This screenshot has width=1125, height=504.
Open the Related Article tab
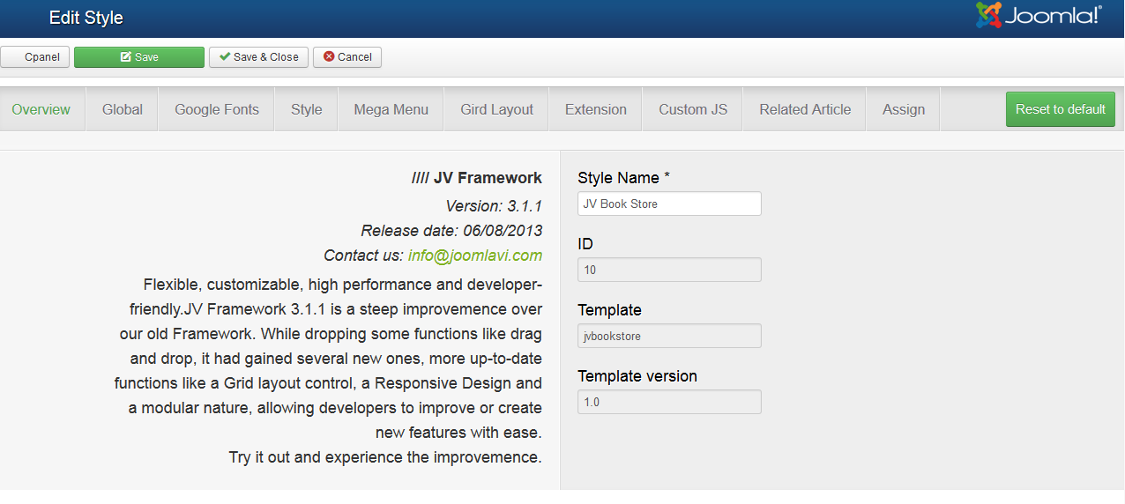805,109
